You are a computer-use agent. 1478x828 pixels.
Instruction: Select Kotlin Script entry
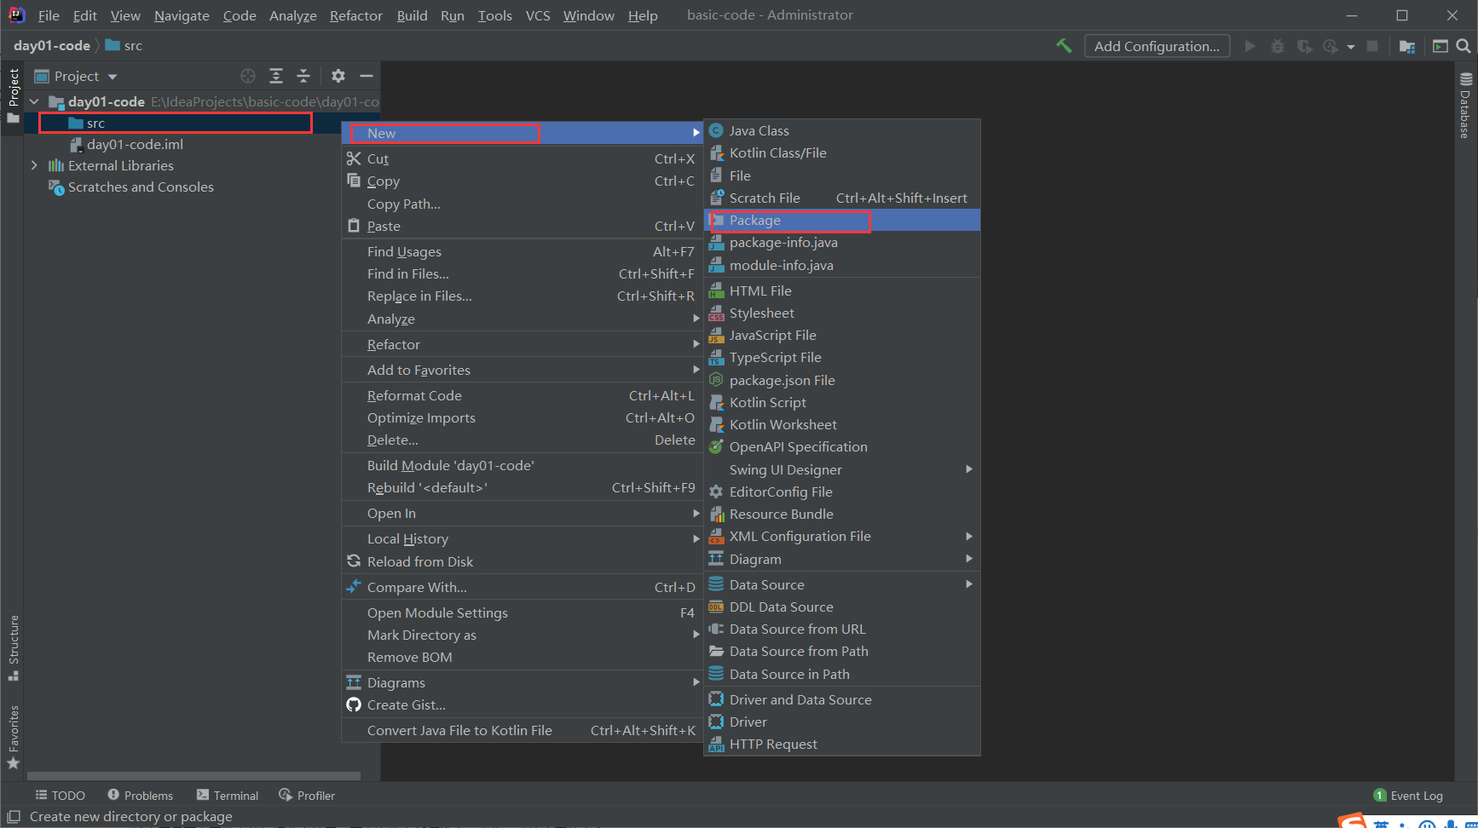pos(842,402)
